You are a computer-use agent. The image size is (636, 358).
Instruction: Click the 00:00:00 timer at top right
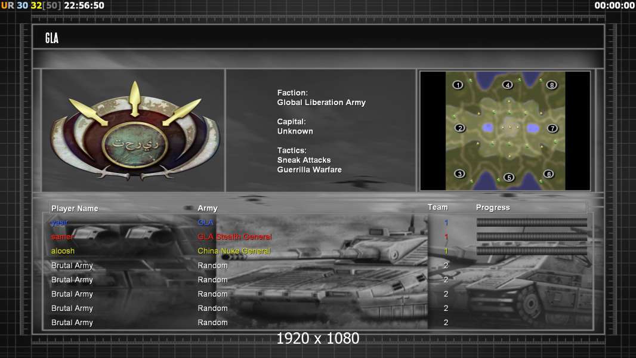(x=615, y=6)
